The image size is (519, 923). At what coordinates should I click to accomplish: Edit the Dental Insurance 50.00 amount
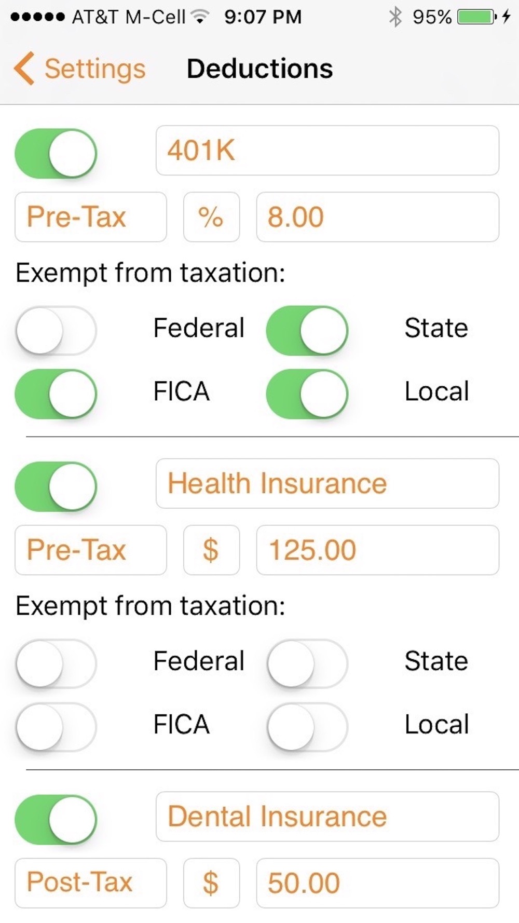tap(377, 883)
